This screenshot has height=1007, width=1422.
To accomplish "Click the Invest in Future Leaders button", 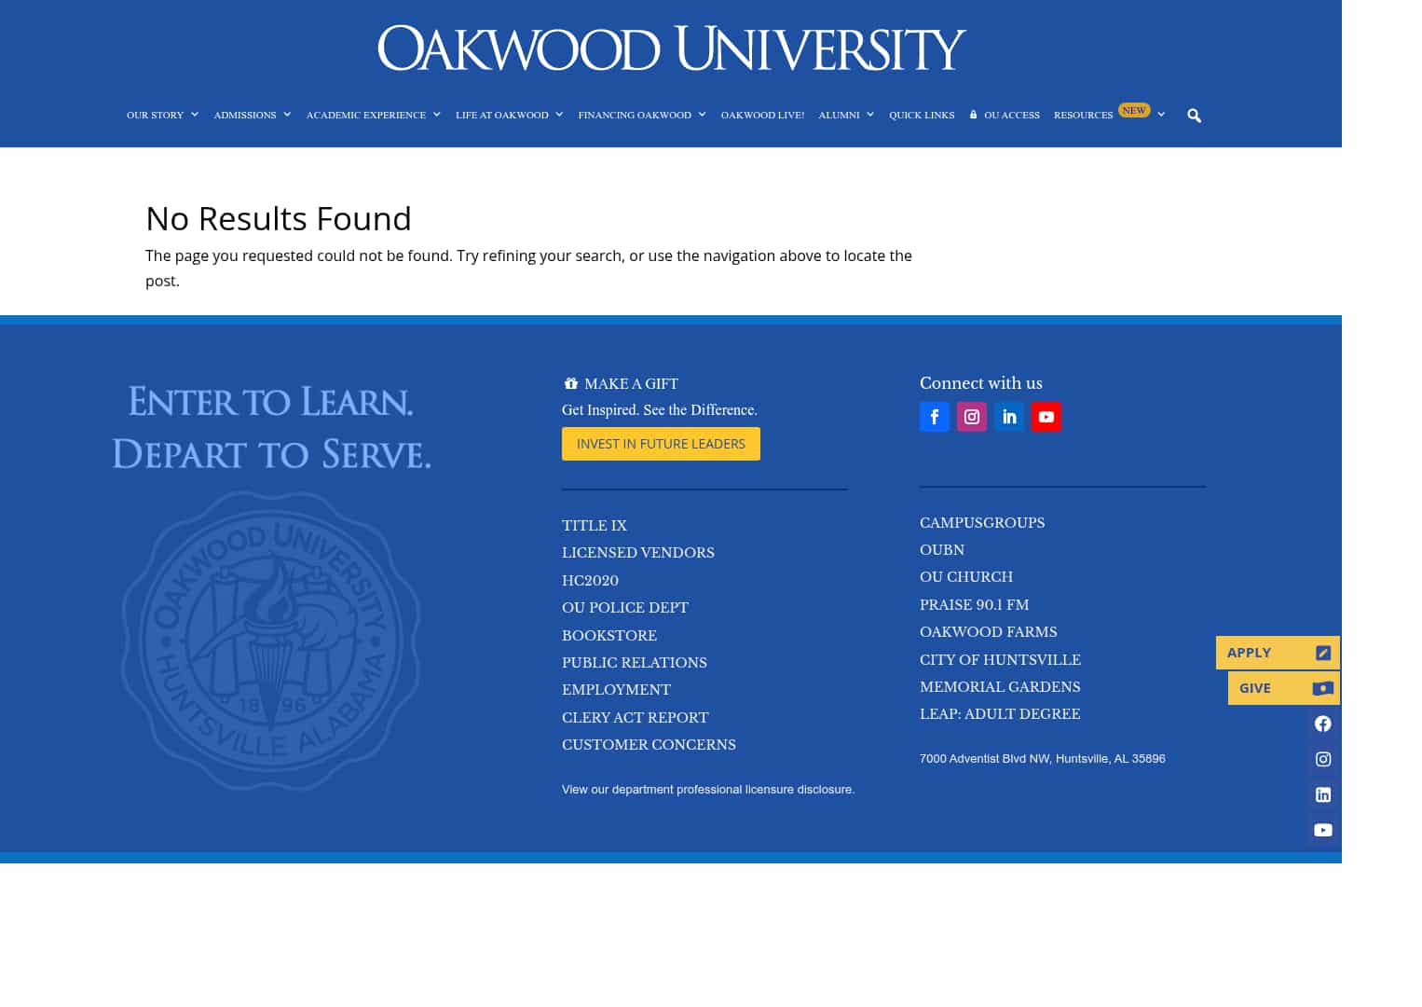I will (x=661, y=444).
